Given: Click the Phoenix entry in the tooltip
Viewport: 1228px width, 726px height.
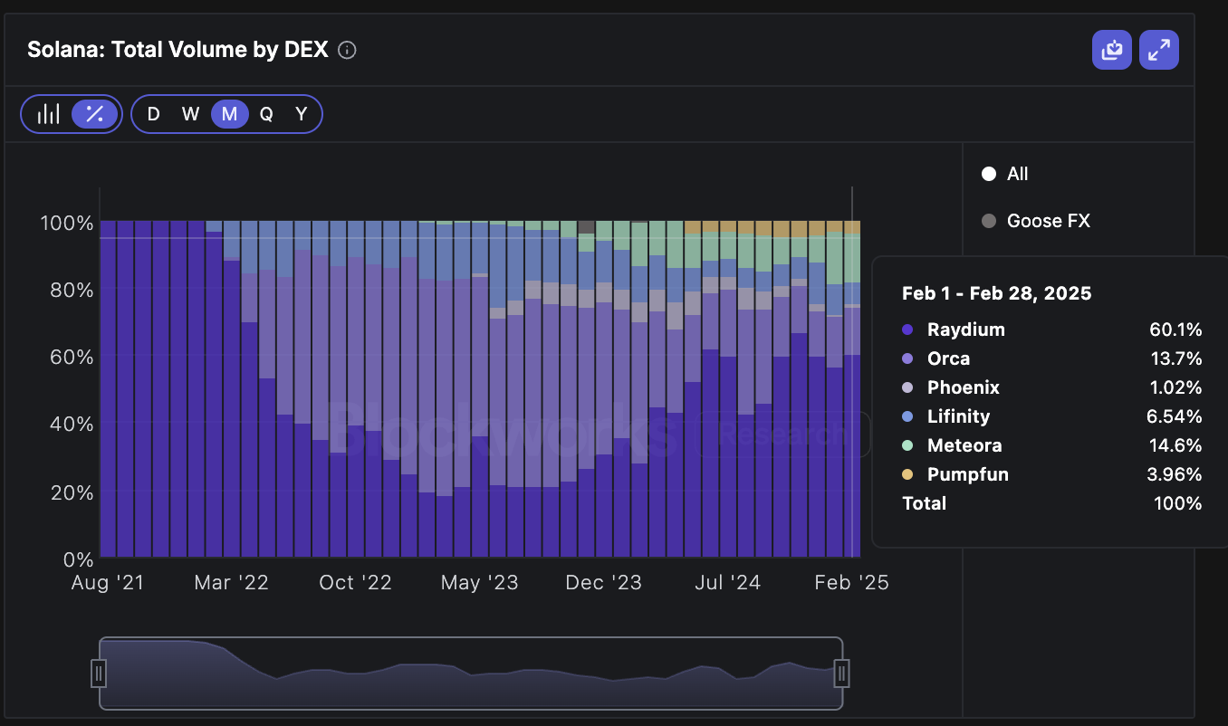Looking at the screenshot, I should [x=964, y=387].
